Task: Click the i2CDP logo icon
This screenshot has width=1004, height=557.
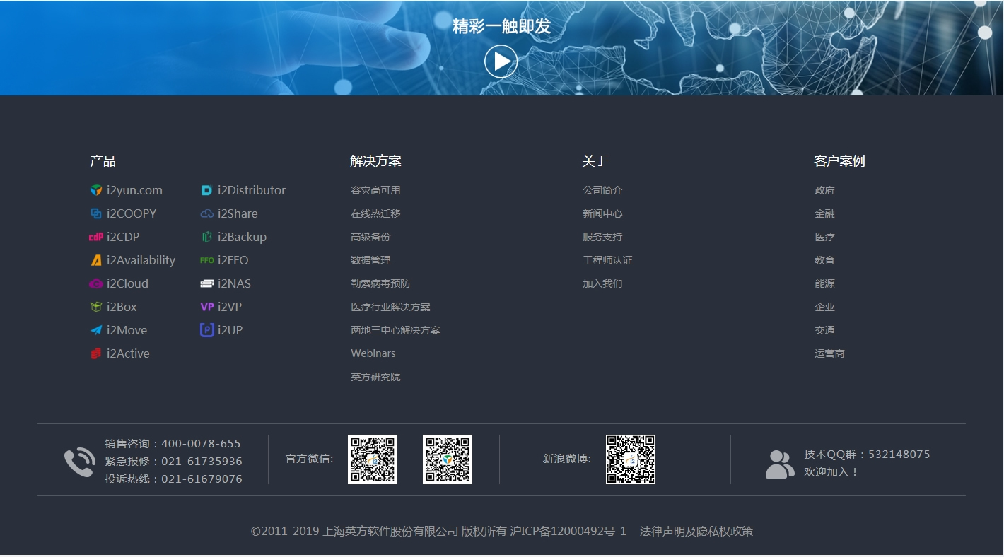Action: tap(96, 237)
